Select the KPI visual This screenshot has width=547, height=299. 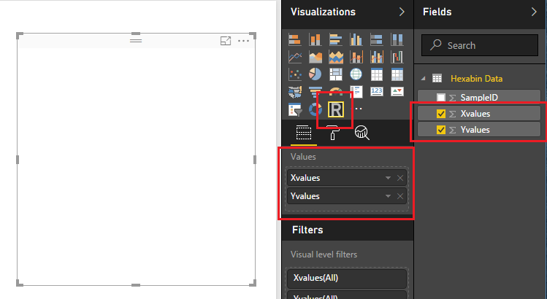[397, 92]
